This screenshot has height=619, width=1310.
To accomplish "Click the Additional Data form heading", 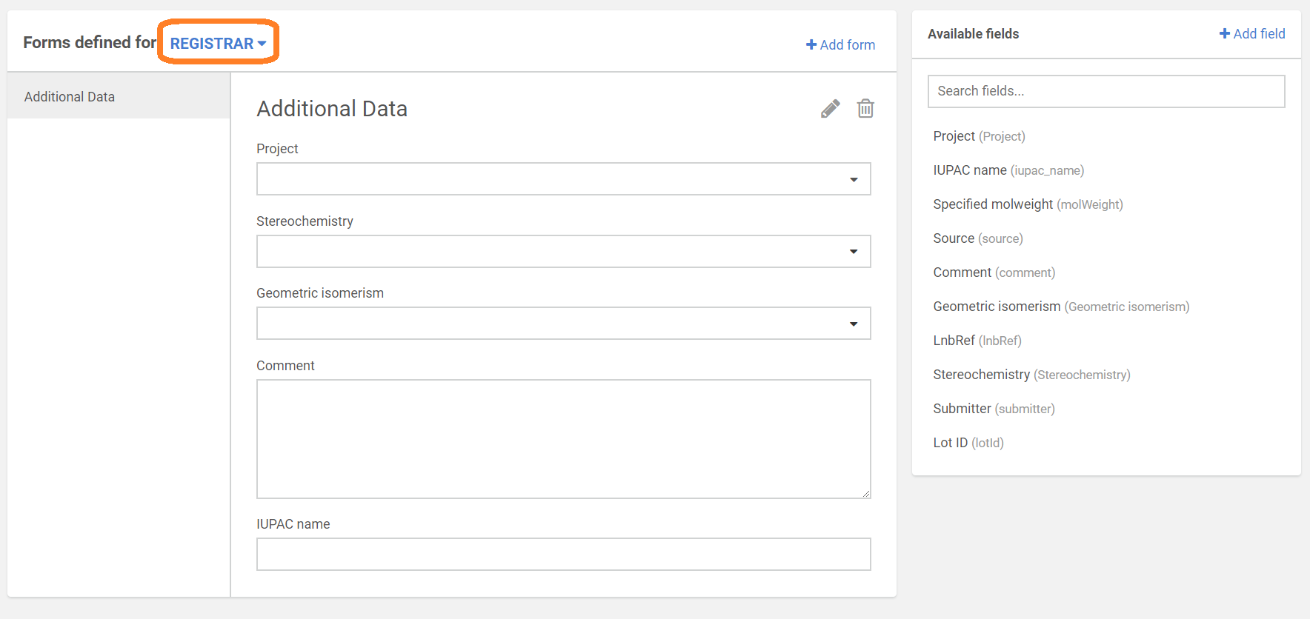I will (x=332, y=109).
